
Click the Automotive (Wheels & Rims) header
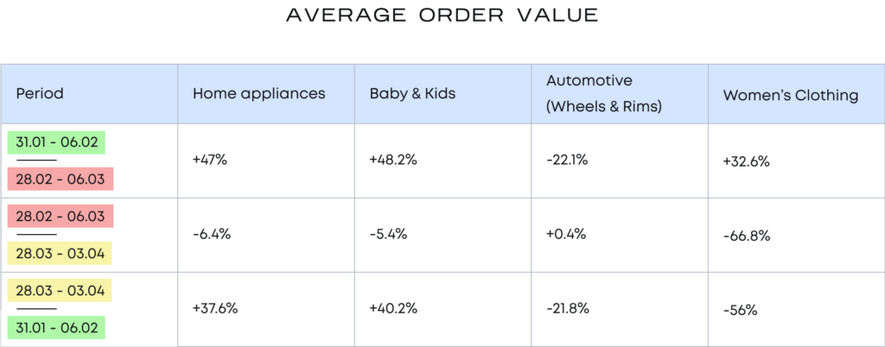click(602, 93)
